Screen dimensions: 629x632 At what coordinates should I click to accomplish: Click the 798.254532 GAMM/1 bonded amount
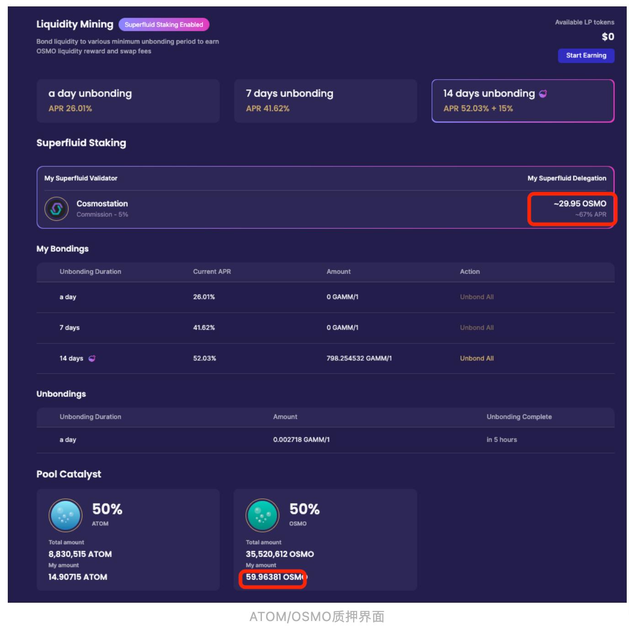pos(359,359)
